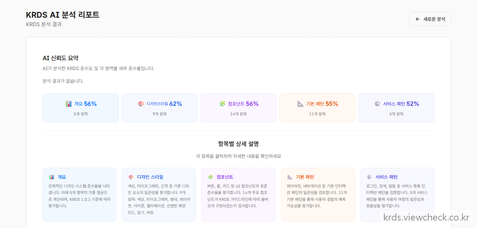Click the 분석 결과가 없습니다. message

point(63,81)
